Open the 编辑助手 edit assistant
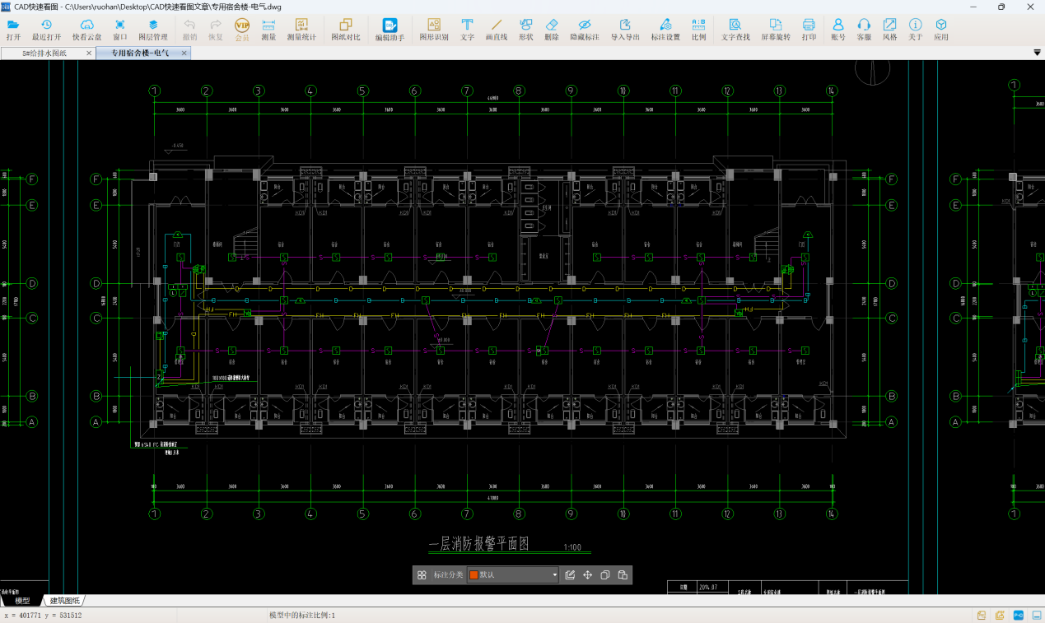The width and height of the screenshot is (1045, 623). pos(390,30)
